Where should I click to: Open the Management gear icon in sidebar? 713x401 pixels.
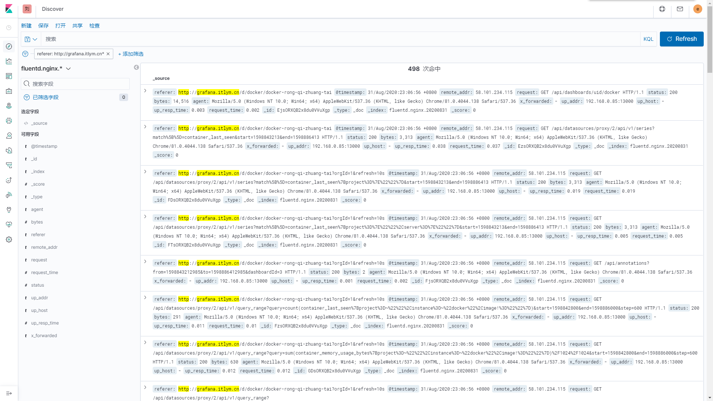coord(9,239)
